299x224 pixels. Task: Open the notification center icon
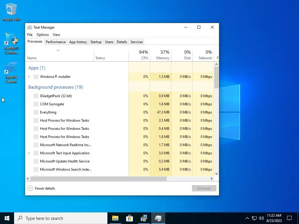point(289,218)
